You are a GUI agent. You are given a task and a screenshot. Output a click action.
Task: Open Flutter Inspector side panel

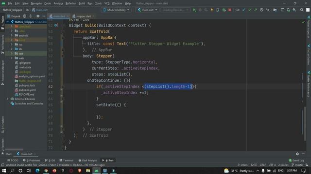pyautogui.click(x=309, y=27)
